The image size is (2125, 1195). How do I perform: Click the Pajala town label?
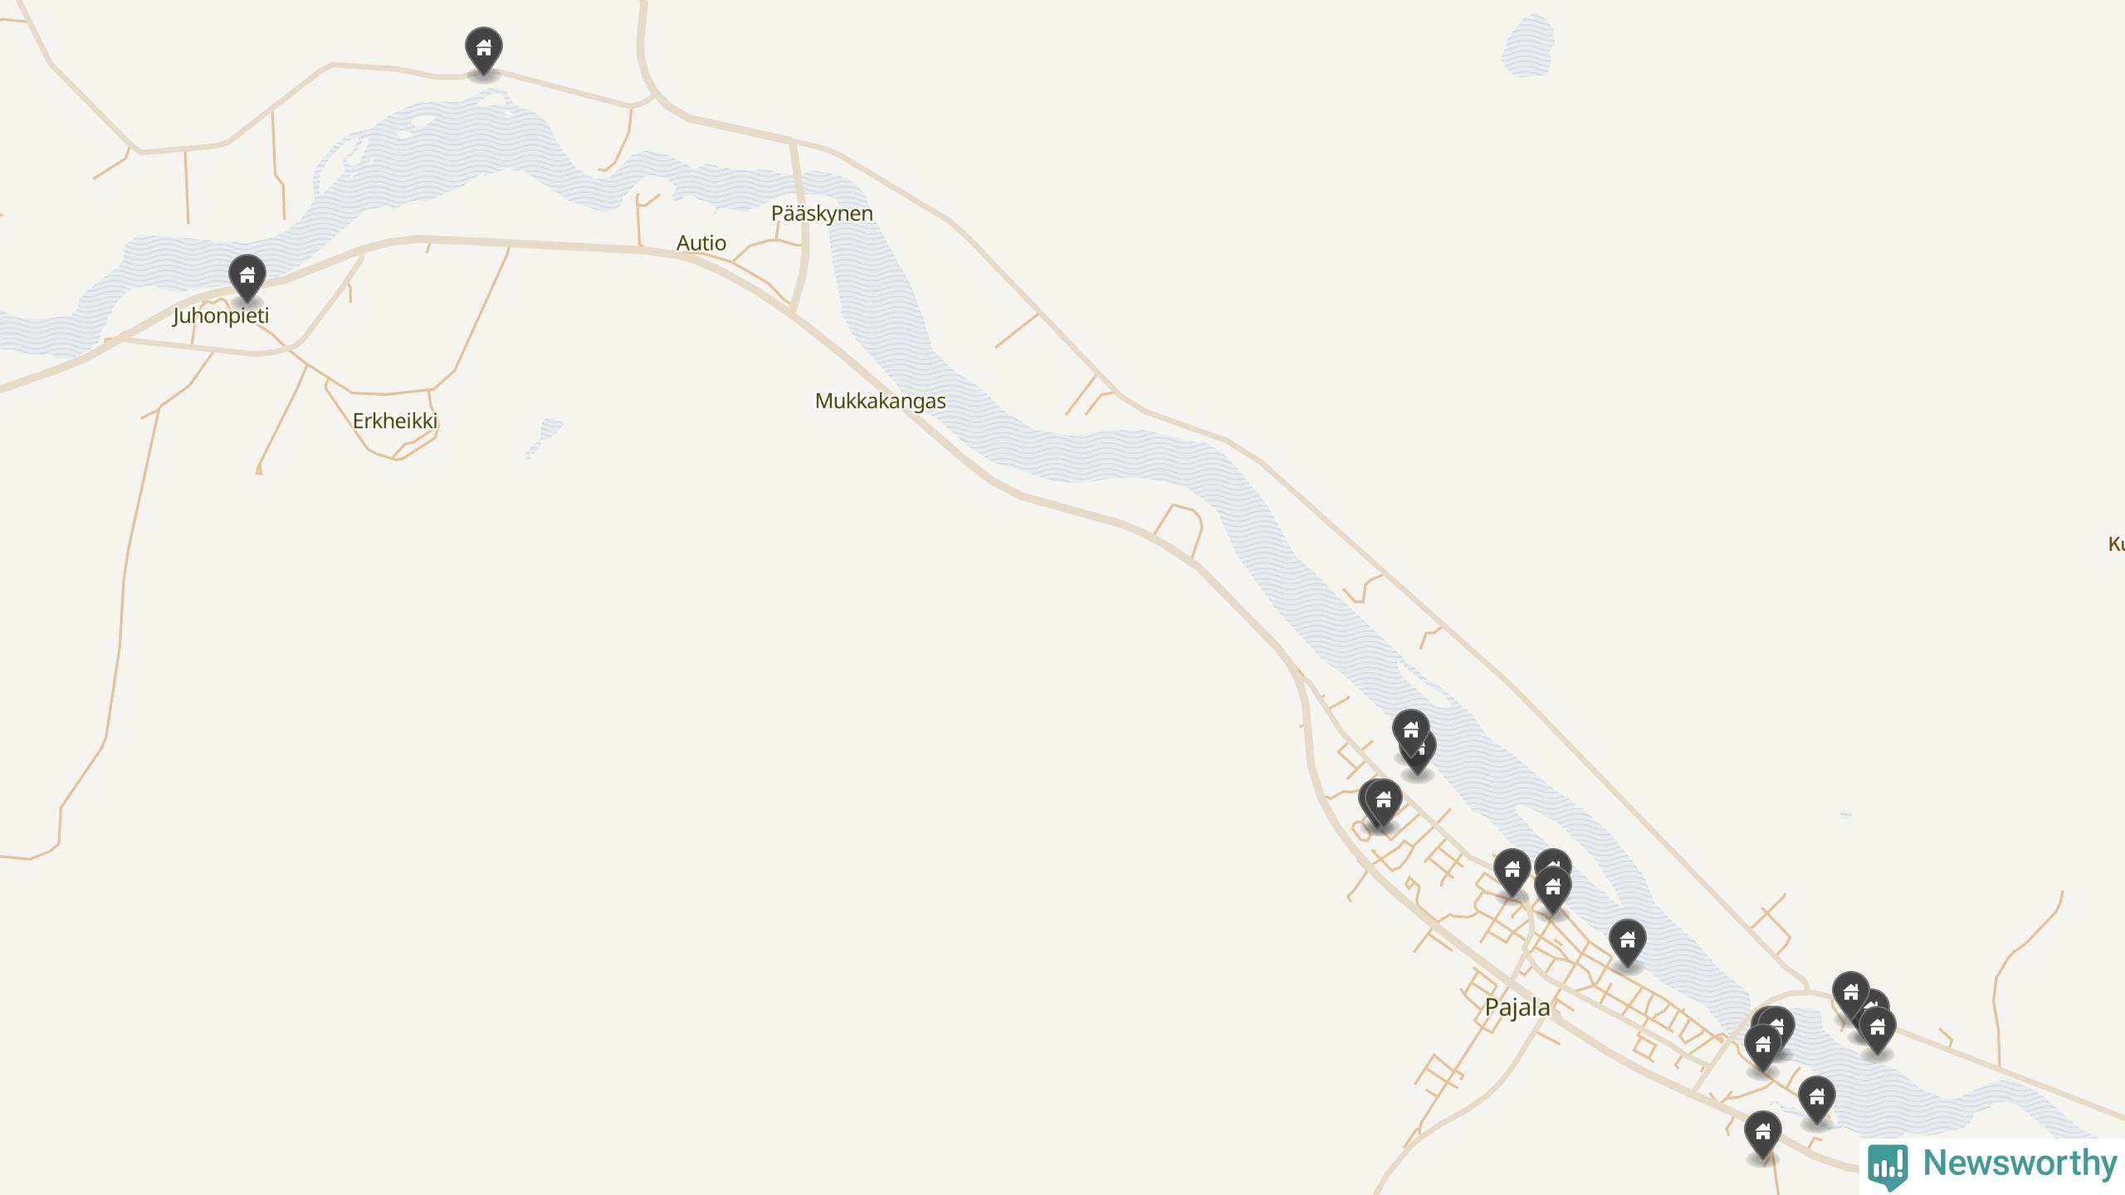1517,1007
